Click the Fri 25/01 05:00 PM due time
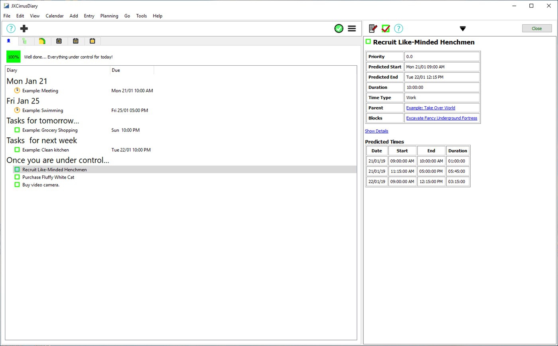The image size is (558, 346). (x=130, y=110)
